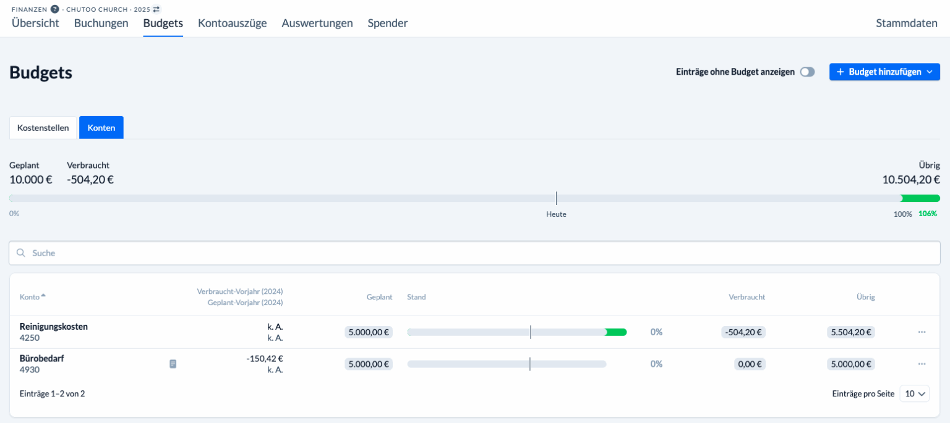
Task: Click the Reinigungskosten account name
Action: tap(54, 327)
